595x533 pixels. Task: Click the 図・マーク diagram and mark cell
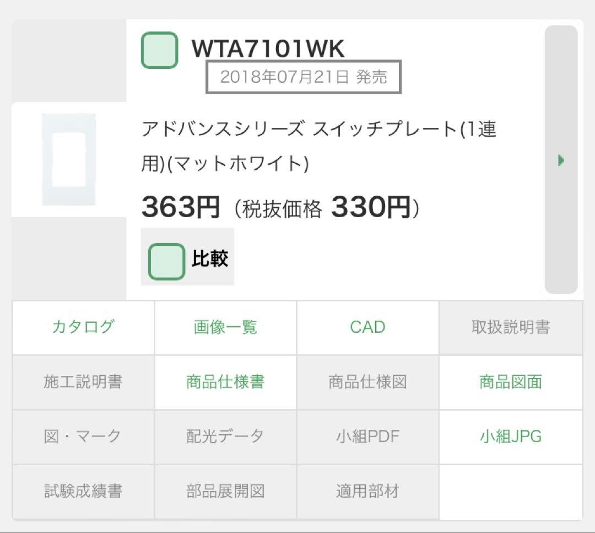tap(83, 436)
